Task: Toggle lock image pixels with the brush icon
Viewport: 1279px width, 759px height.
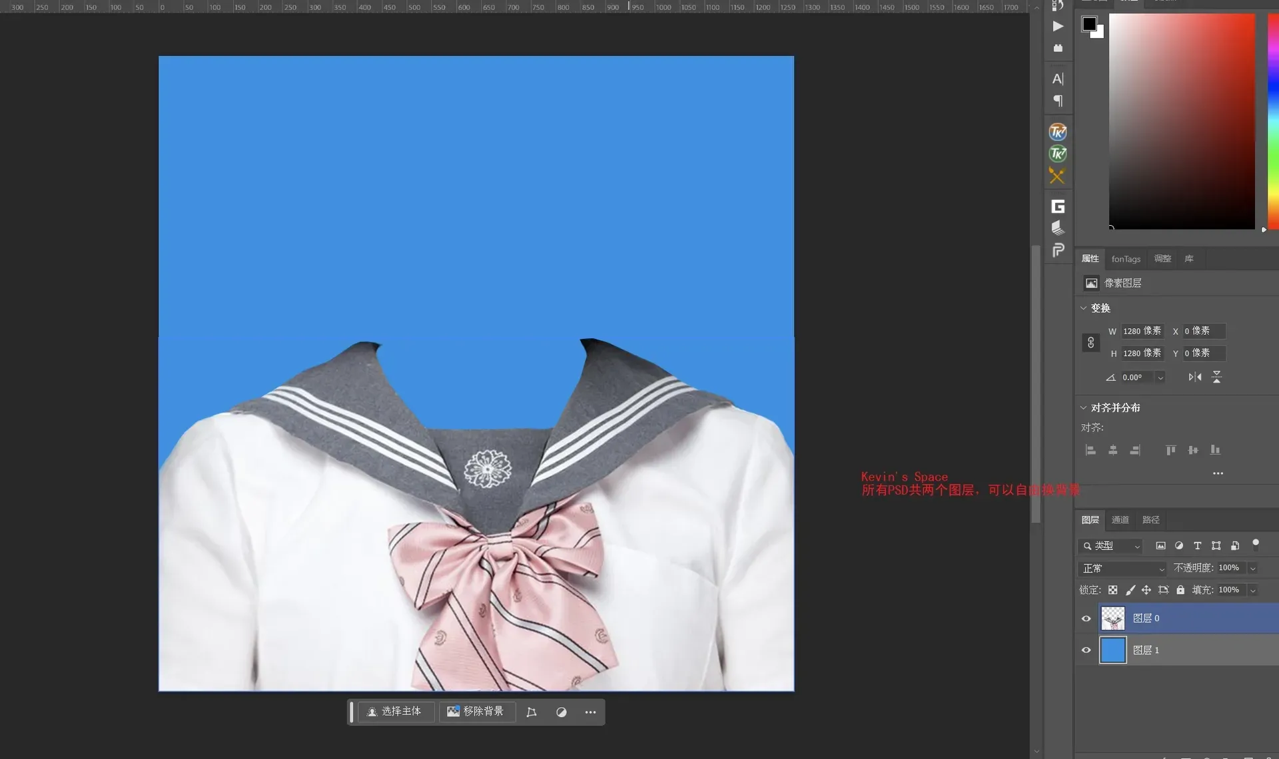Action: click(1130, 590)
